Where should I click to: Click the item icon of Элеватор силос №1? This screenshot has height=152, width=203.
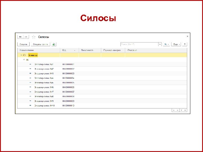coord(30,64)
